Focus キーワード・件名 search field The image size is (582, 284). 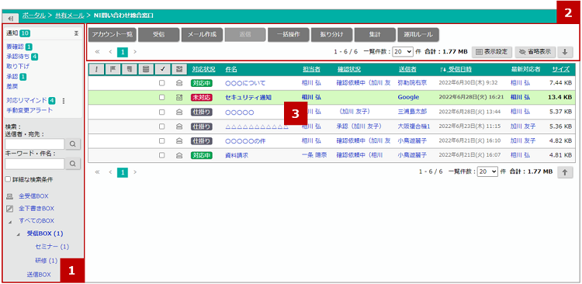coord(35,164)
